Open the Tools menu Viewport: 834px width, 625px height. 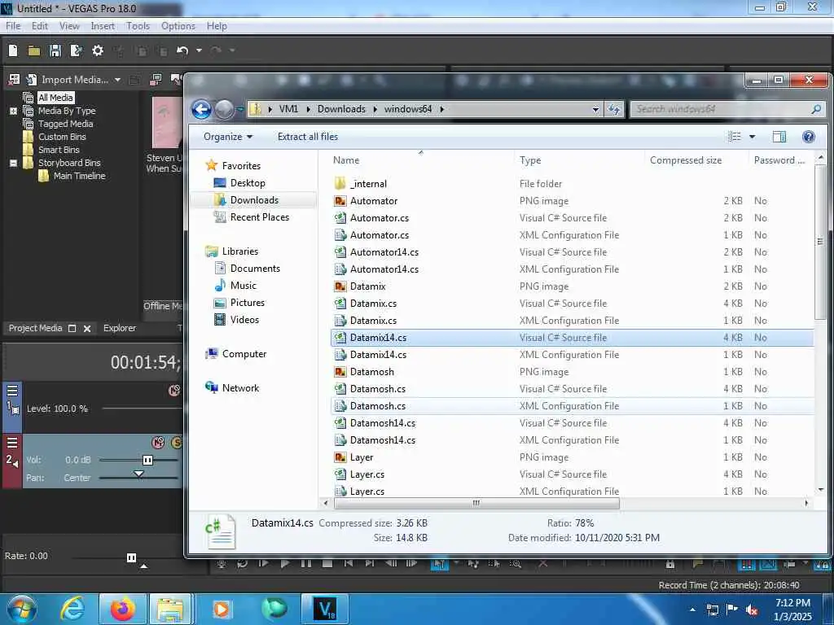pos(138,26)
